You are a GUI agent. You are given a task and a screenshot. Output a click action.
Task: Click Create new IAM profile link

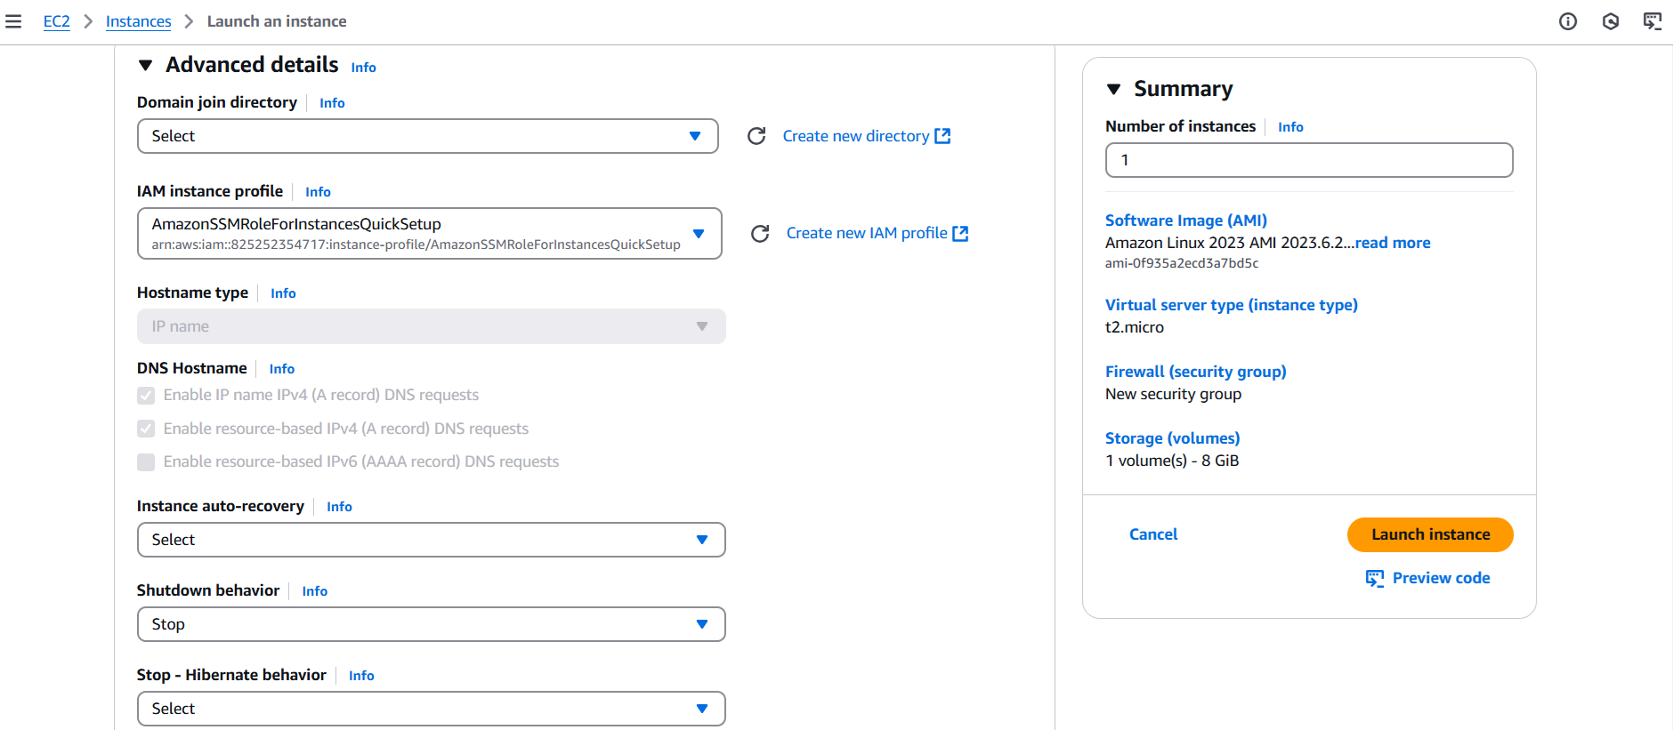point(866,233)
